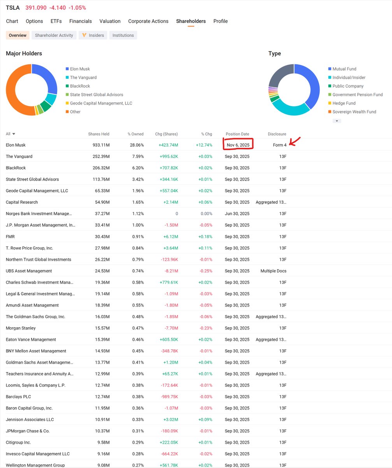The image size is (392, 468).
Task: Open the Options tab
Action: point(34,21)
